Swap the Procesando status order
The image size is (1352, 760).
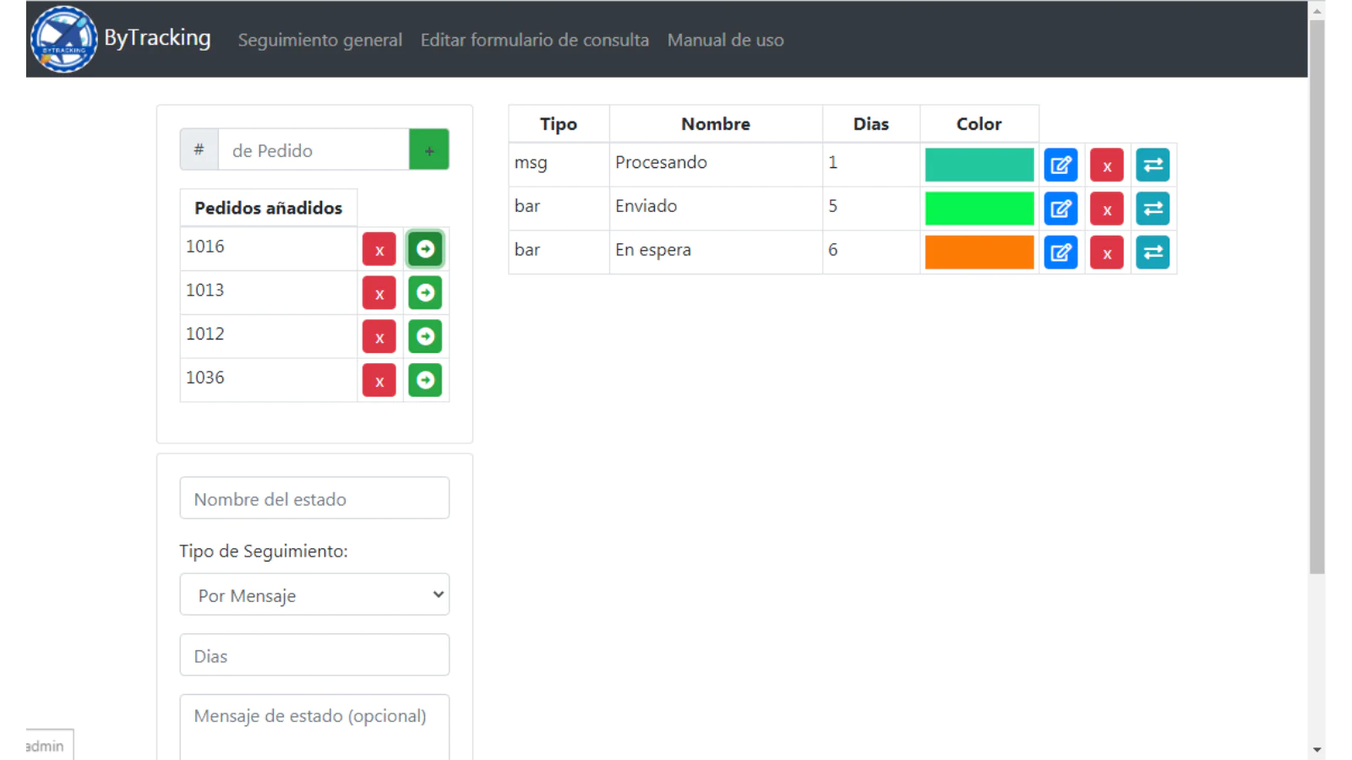point(1153,165)
